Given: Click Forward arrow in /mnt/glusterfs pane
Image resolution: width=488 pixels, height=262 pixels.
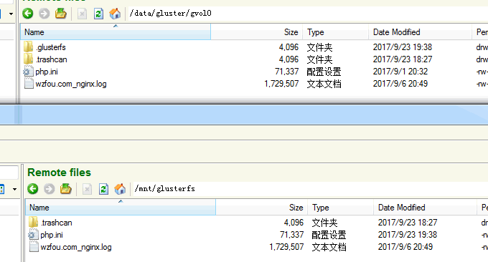Looking at the screenshot, I should 50,189.
